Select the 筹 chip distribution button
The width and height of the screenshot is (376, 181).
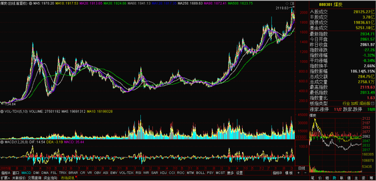371,178
